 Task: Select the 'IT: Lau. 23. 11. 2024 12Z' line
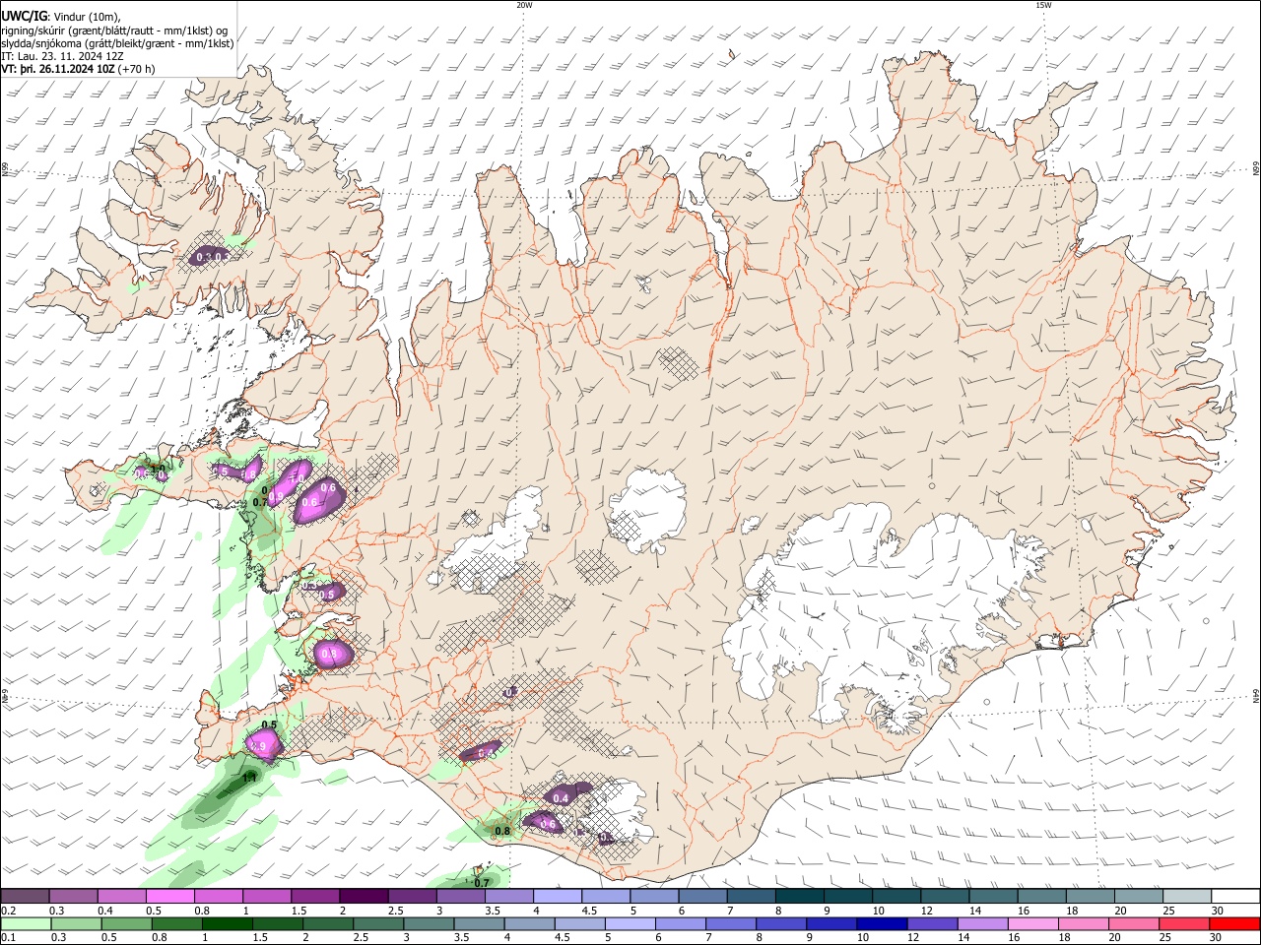pos(61,56)
